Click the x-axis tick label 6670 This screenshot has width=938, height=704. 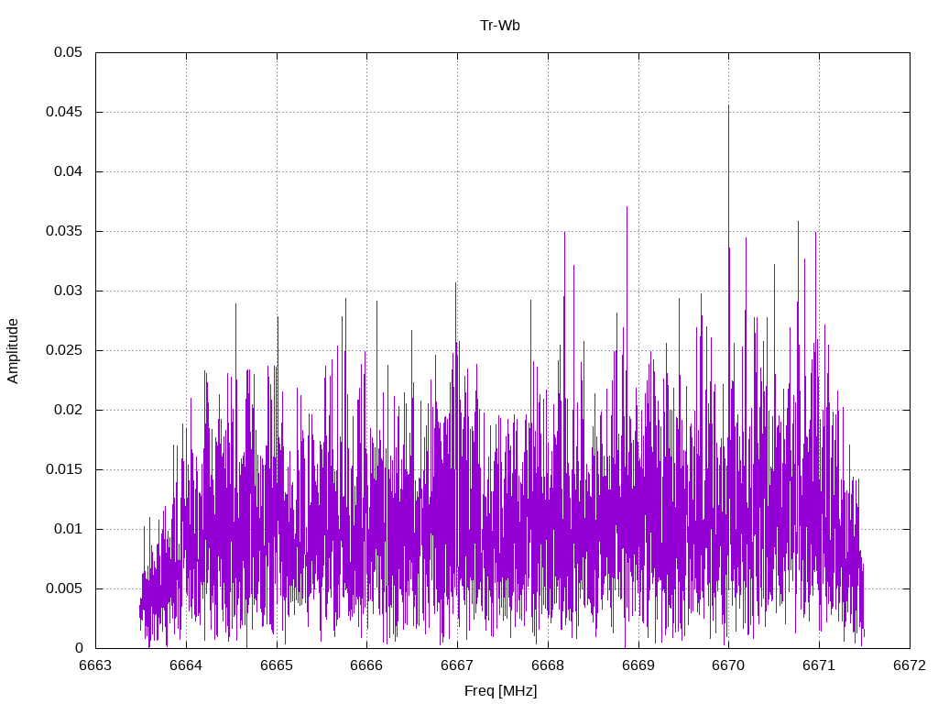[728, 665]
